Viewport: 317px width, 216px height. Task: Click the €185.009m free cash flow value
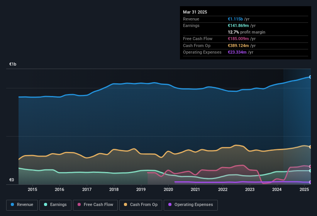point(238,39)
